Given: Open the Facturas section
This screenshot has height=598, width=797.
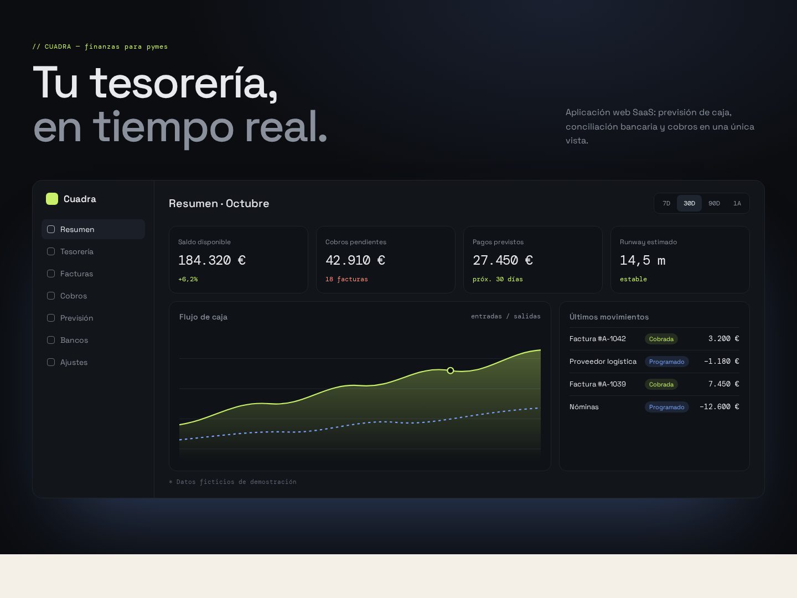Looking at the screenshot, I should (x=93, y=274).
